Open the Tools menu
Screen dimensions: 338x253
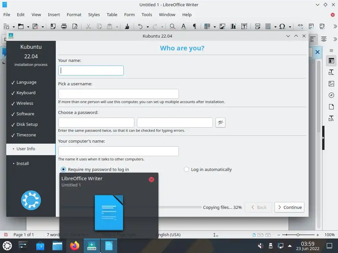coord(147,14)
